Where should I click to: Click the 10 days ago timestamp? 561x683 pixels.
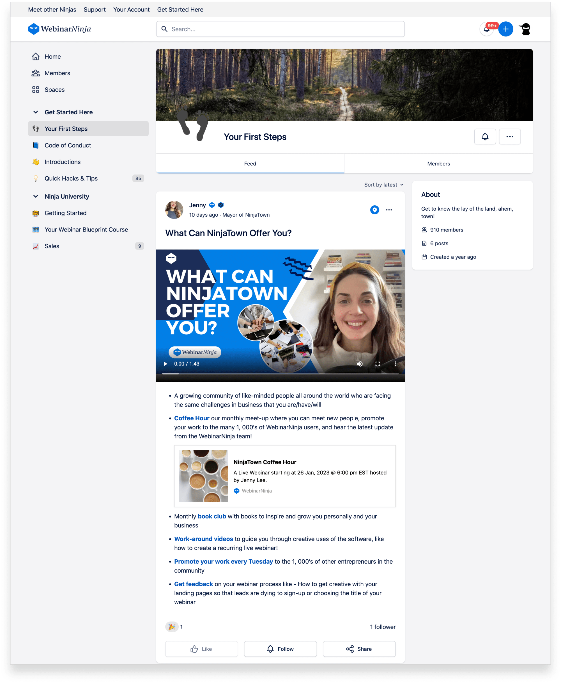click(203, 215)
